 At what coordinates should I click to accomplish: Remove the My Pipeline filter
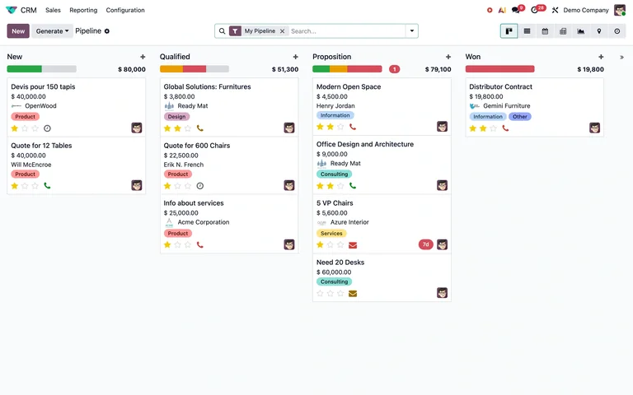282,31
